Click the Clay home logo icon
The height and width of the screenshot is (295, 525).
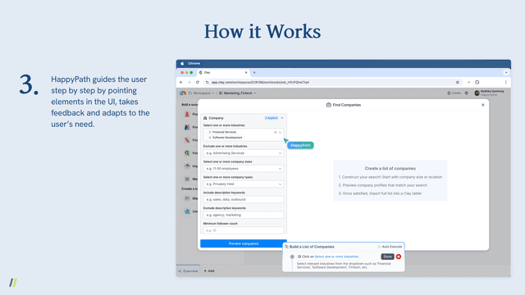point(182,93)
